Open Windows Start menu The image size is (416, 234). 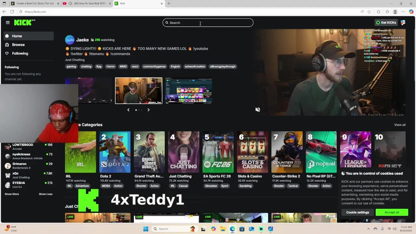click(x=146, y=229)
